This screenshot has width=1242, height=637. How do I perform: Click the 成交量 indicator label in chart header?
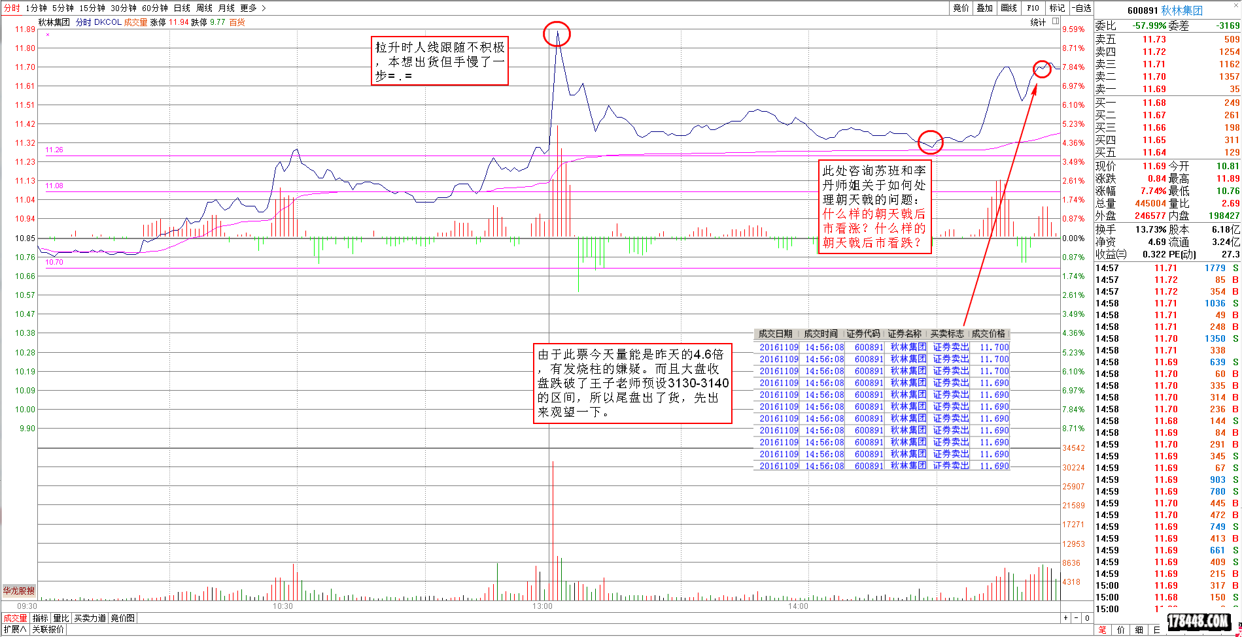click(x=135, y=22)
